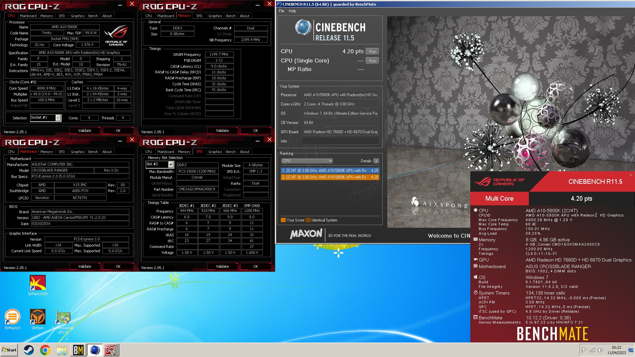635x357 pixels.
Task: Click the System Timers icon in BenchMate
Action: point(476,293)
